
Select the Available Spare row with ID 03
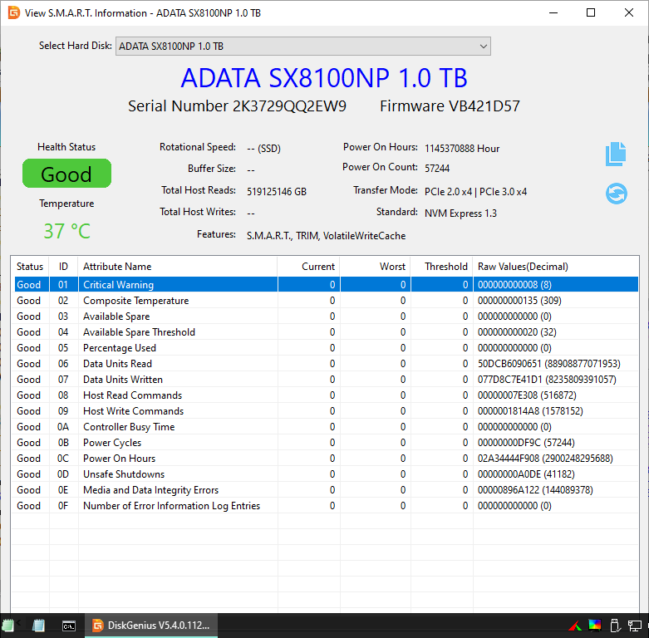[326, 317]
